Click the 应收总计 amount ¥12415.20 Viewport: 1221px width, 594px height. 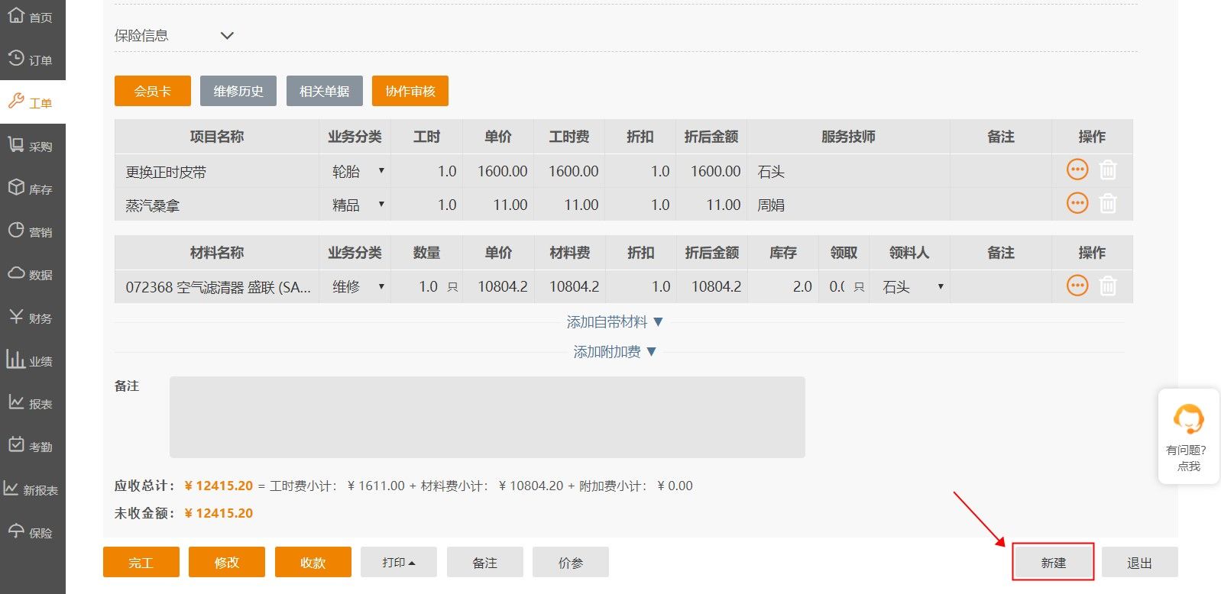tap(219, 486)
